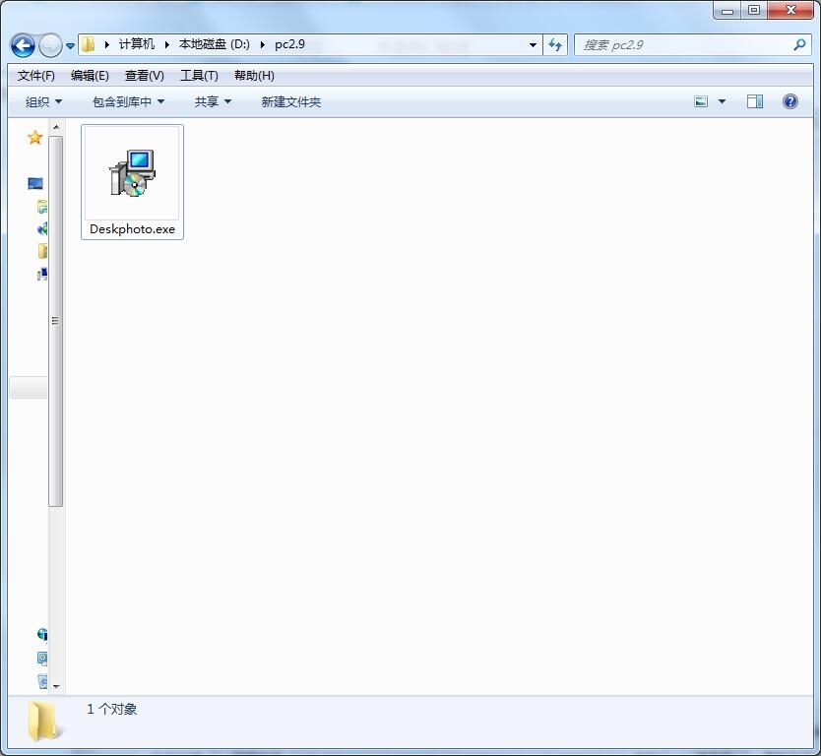The height and width of the screenshot is (756, 821).
Task: Open the 文件(F) menu
Action: coord(36,76)
